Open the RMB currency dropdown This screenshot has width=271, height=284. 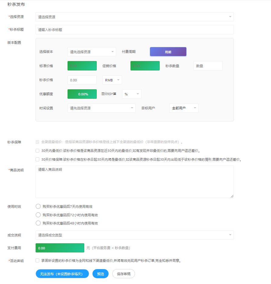[112, 80]
